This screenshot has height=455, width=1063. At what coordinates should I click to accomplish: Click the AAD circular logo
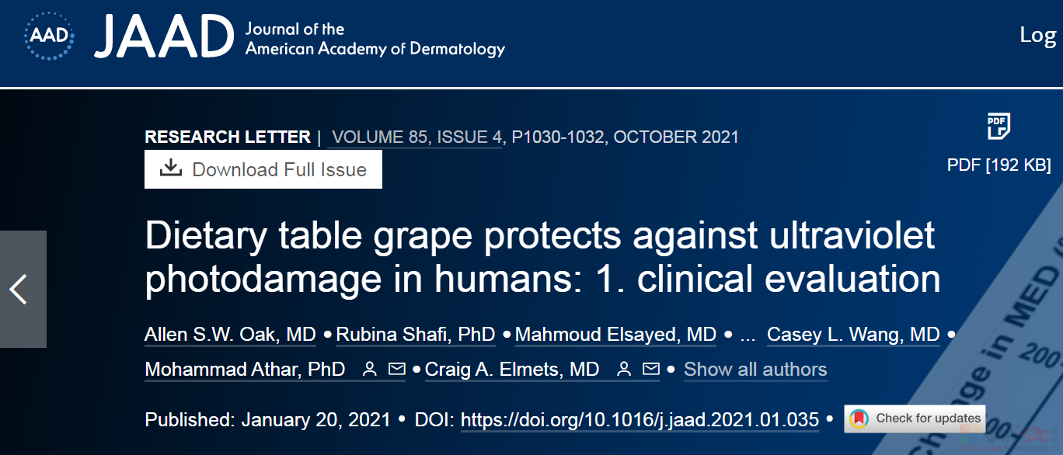(50, 34)
